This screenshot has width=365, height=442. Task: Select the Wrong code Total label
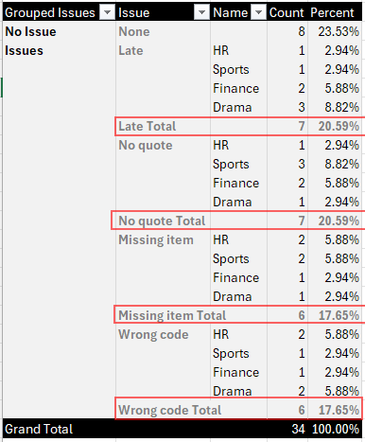[170, 410]
